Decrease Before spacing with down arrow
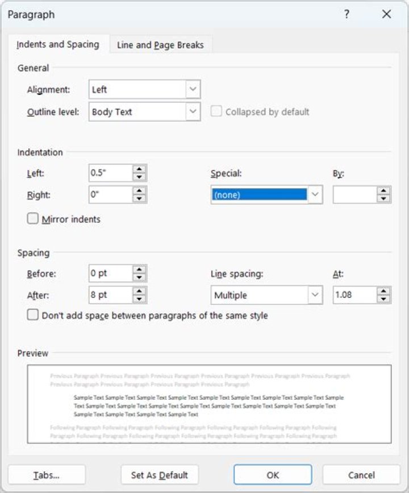 (x=139, y=277)
